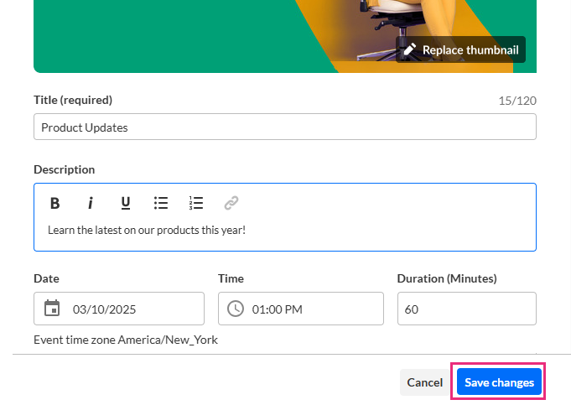Click the 'Description' label
This screenshot has width=571, height=405.
[64, 169]
